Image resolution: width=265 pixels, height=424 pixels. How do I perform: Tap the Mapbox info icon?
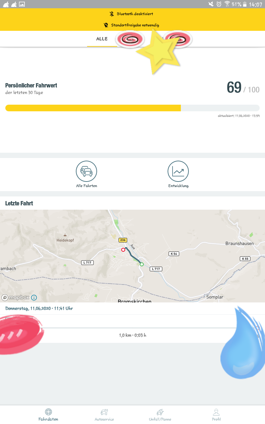tap(34, 297)
